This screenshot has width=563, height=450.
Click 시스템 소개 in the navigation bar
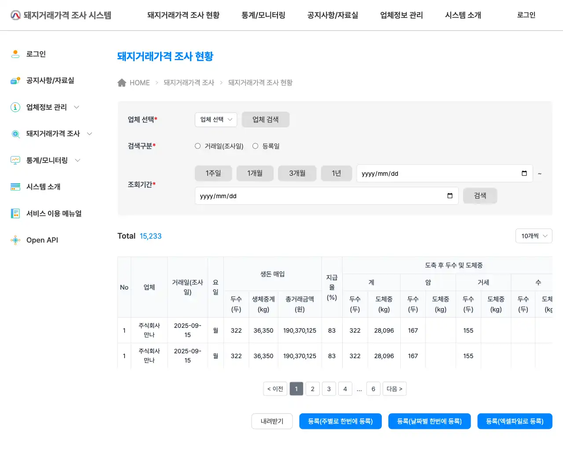462,15
